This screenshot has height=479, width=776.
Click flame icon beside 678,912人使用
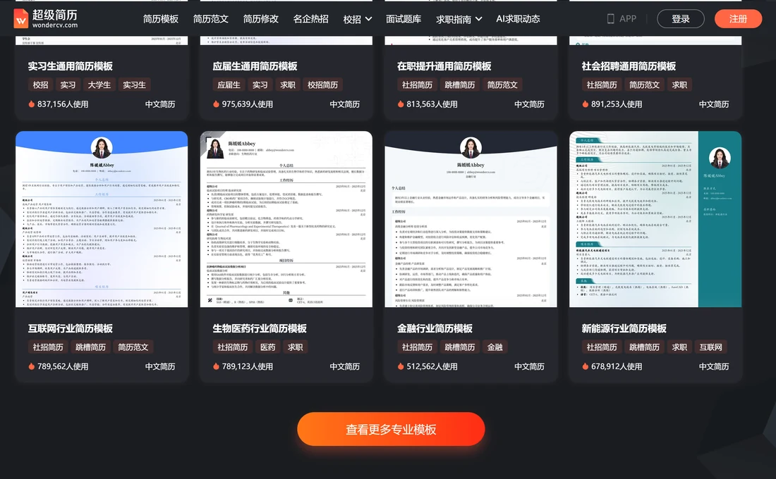point(586,366)
